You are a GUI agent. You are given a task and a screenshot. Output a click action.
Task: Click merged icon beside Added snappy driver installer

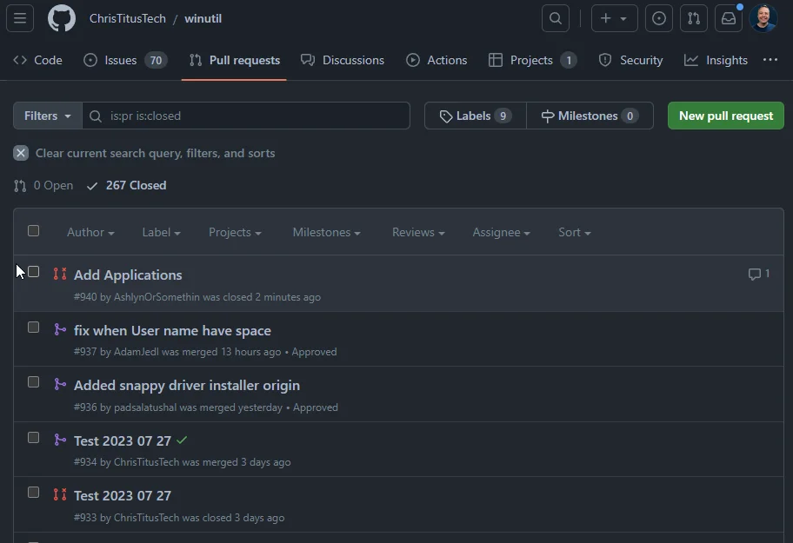tap(60, 384)
